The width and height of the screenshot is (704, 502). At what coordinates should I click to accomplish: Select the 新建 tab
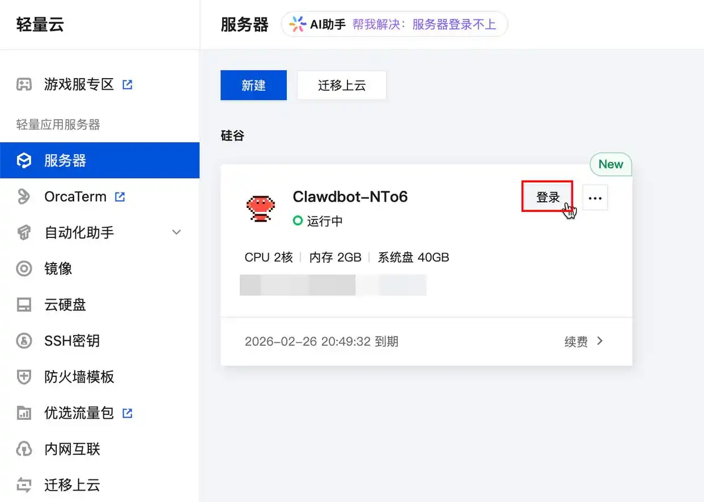[253, 85]
